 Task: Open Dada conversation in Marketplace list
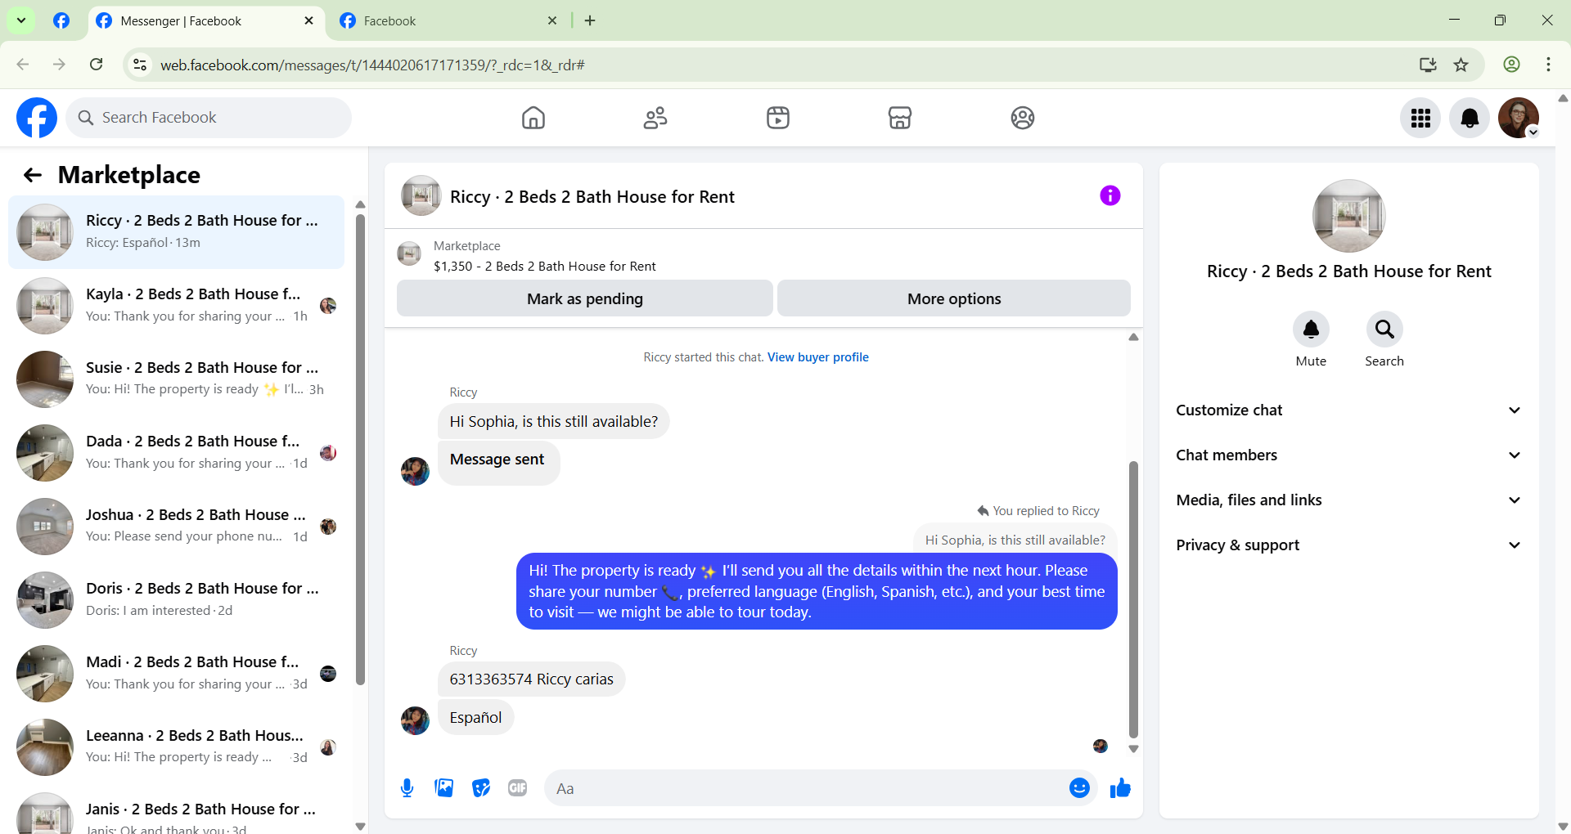176,453
